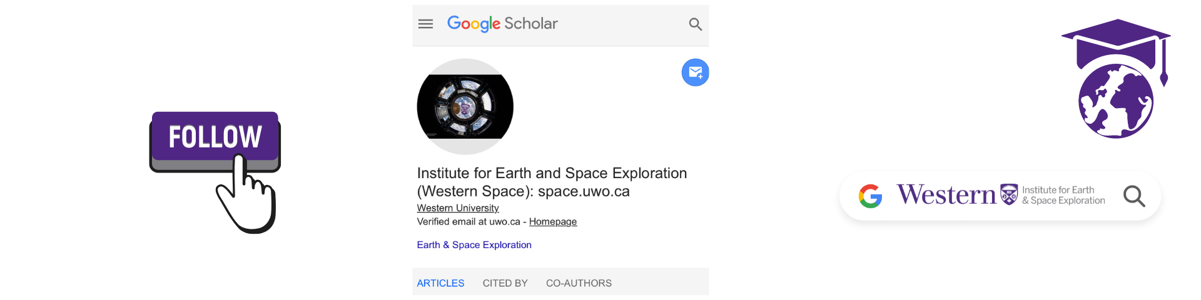The height and width of the screenshot is (300, 1201).
Task: Click the purple FOLLOW button
Action: (x=215, y=137)
